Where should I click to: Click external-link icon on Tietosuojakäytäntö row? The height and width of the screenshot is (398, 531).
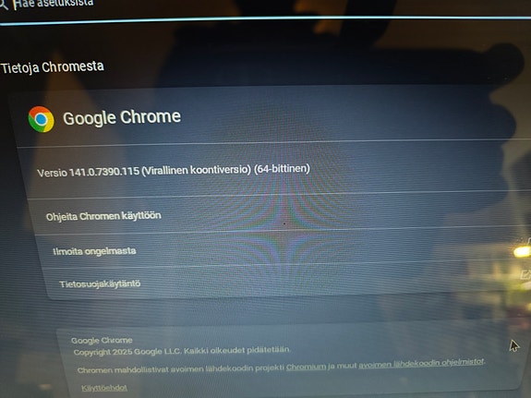coord(525,274)
